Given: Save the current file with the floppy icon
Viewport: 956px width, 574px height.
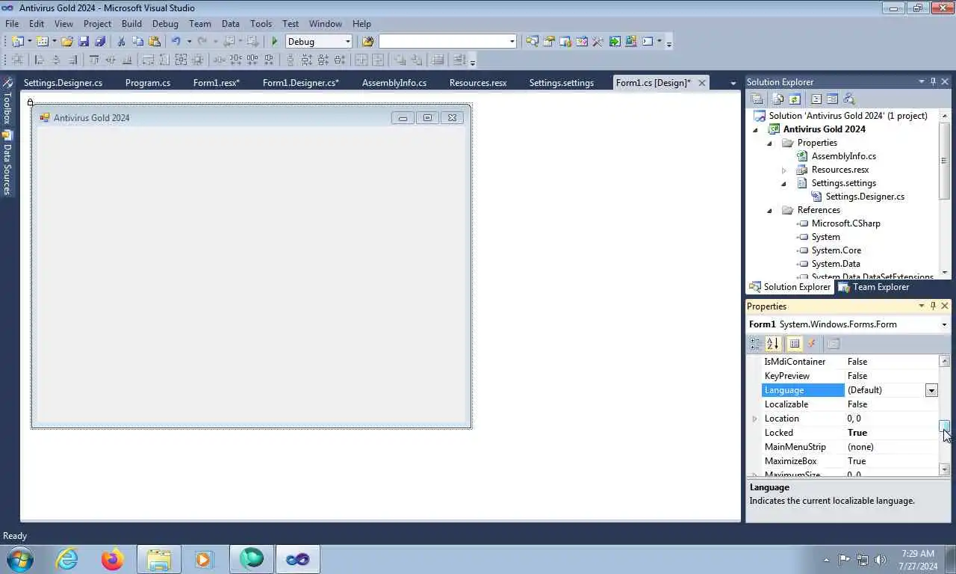Looking at the screenshot, I should coord(84,41).
